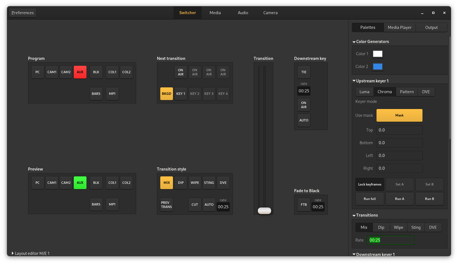Select CAM1 on the Program bus
458x264 pixels.
tap(52, 72)
